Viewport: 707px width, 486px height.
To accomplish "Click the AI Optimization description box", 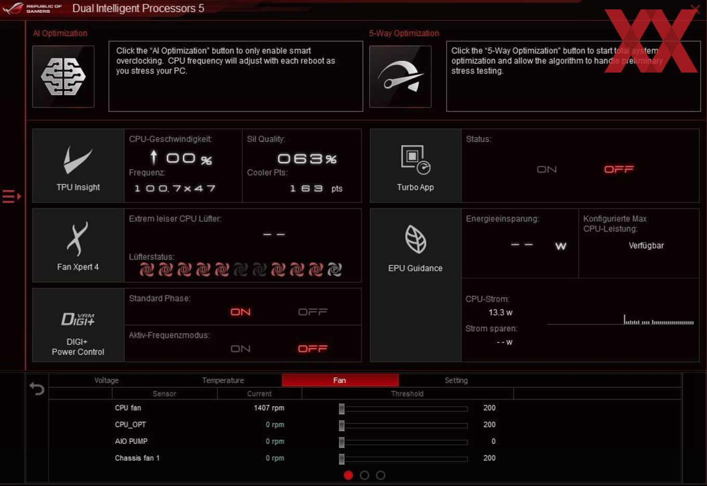I will point(235,76).
